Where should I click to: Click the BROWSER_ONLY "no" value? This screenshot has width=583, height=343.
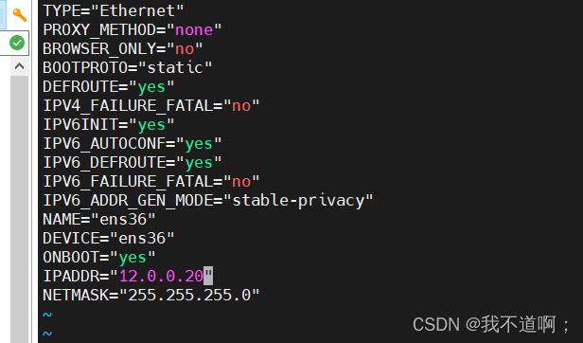(185, 48)
